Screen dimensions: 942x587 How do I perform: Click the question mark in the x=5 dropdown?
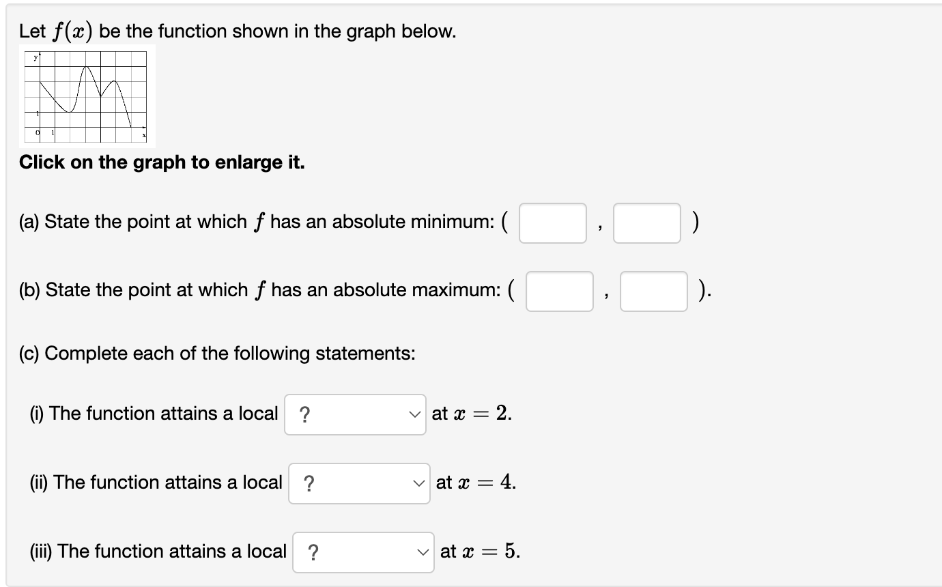pos(312,552)
